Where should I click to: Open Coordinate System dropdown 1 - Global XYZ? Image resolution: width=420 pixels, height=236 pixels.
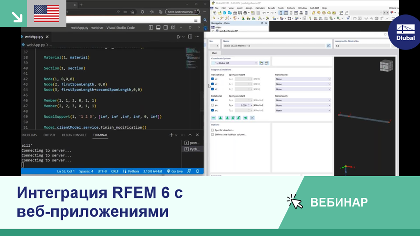234,63
